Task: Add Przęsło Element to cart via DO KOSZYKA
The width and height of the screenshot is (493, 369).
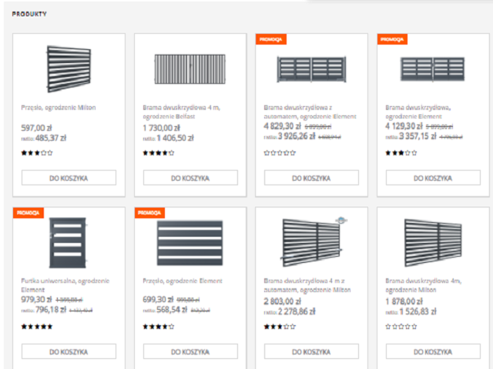Action: [189, 351]
